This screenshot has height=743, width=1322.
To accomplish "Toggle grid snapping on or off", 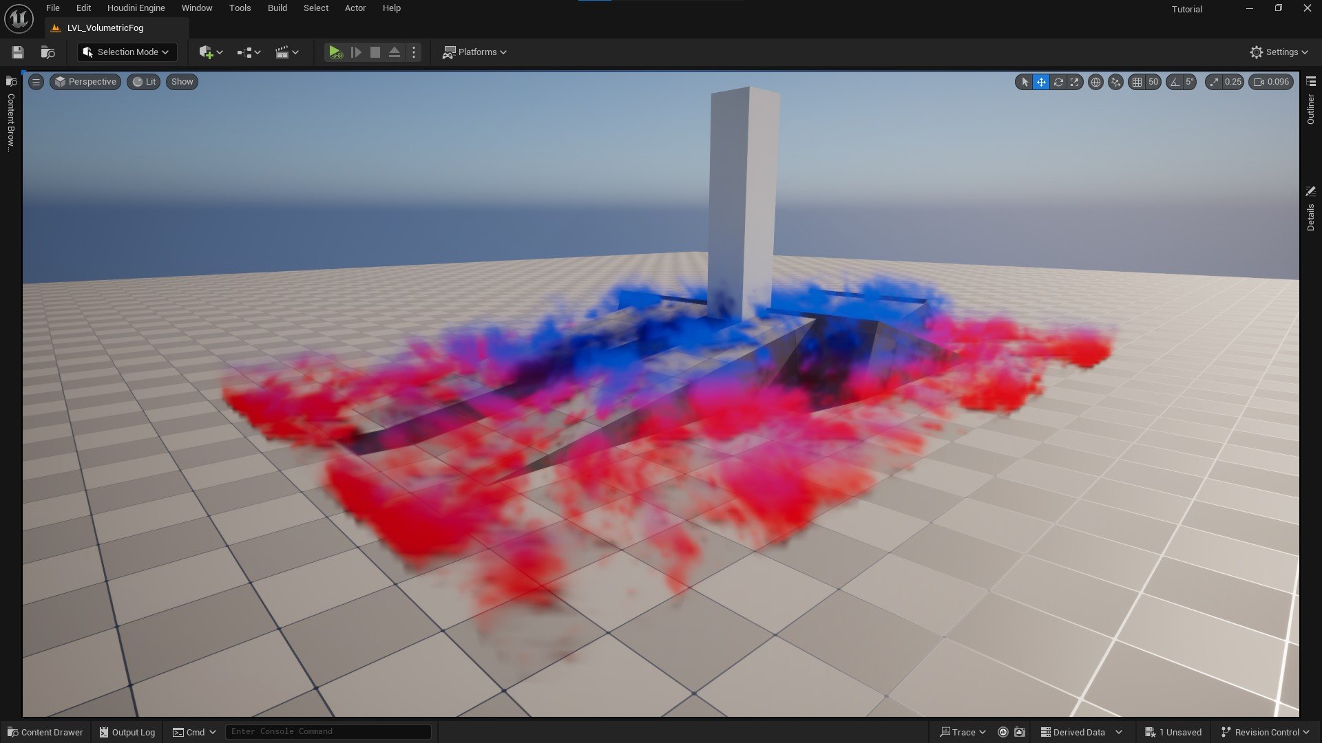I will coord(1137,82).
